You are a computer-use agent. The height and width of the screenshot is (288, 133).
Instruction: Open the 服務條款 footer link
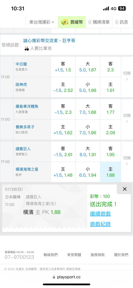point(98,255)
